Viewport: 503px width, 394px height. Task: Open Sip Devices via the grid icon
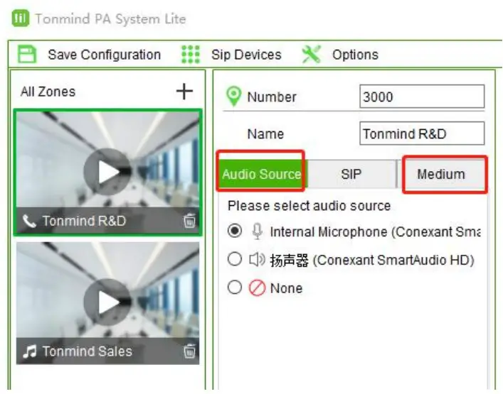coord(191,55)
